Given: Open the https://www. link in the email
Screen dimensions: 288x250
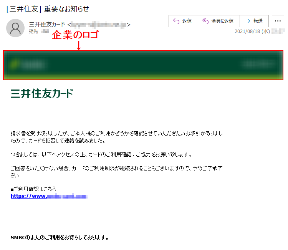Looking at the screenshot, I should click(x=49, y=196).
